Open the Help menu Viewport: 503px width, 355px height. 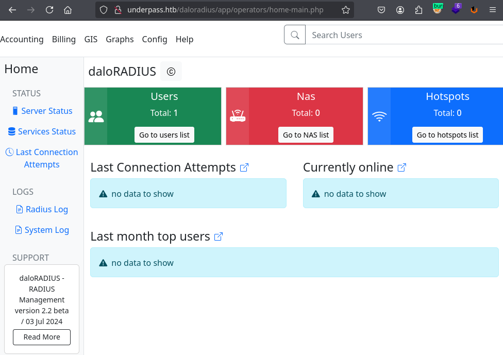click(x=185, y=39)
